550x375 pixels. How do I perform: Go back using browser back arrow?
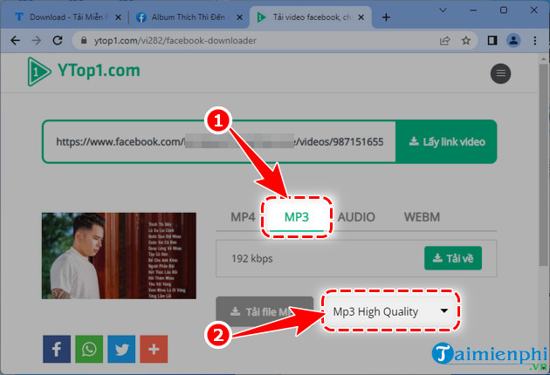pos(15,41)
